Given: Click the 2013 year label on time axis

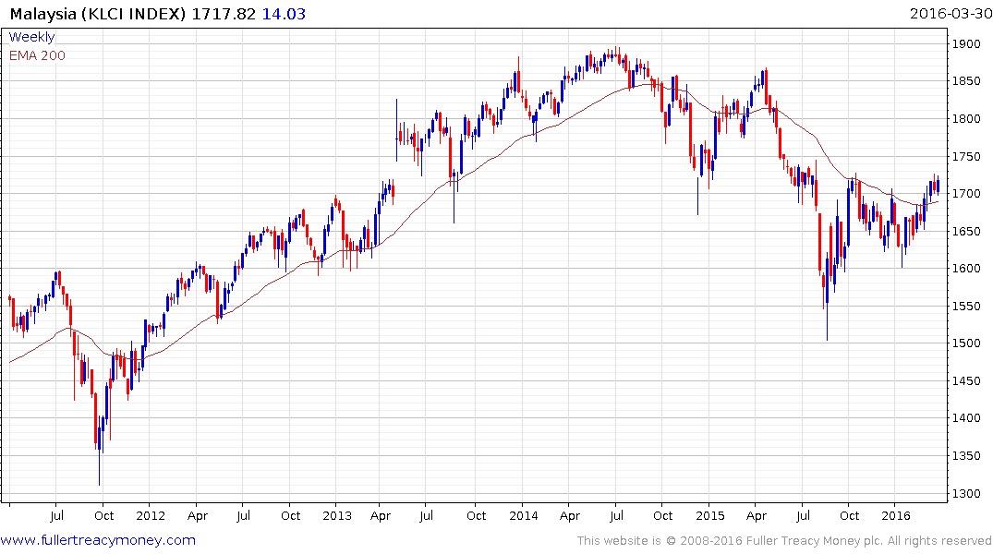Looking at the screenshot, I should coord(337,515).
